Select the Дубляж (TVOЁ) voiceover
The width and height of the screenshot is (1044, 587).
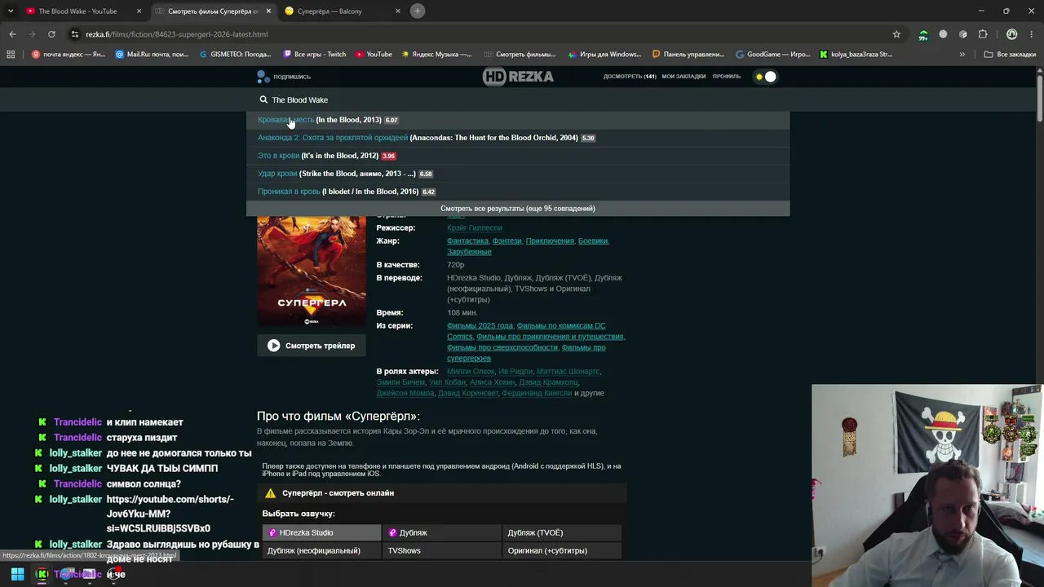tap(561, 533)
